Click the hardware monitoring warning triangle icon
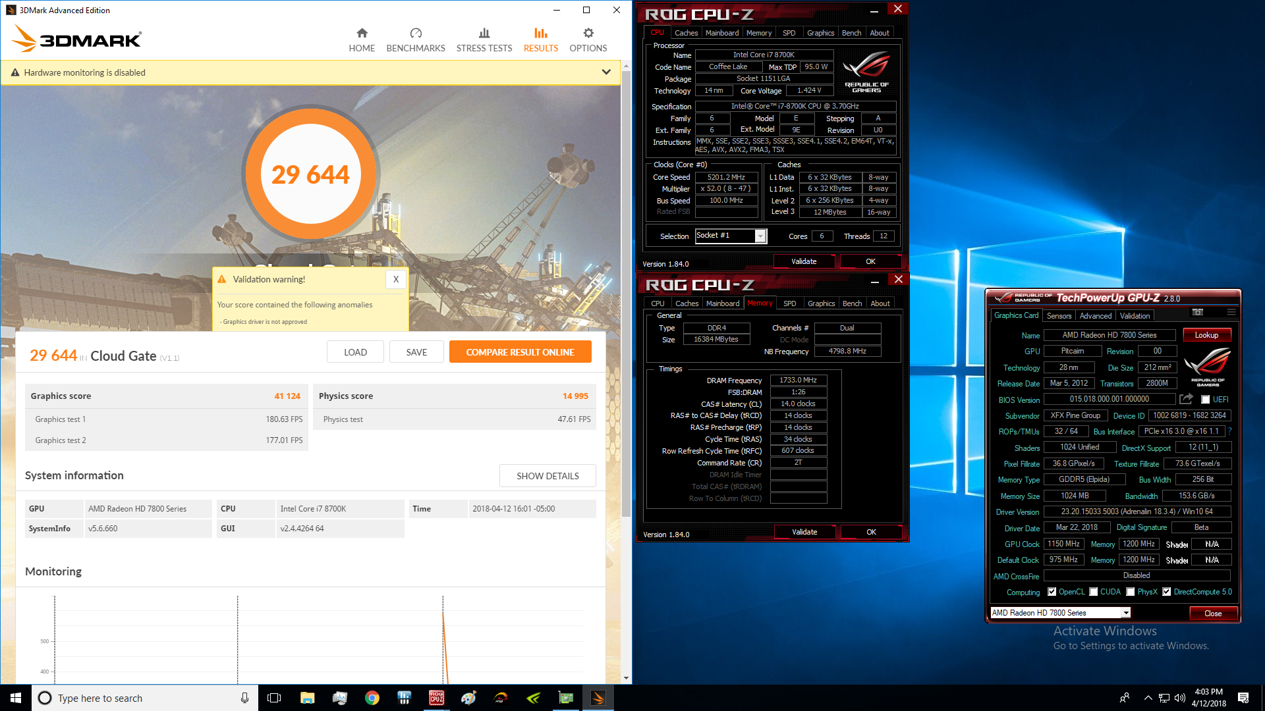The width and height of the screenshot is (1265, 711). [x=14, y=72]
